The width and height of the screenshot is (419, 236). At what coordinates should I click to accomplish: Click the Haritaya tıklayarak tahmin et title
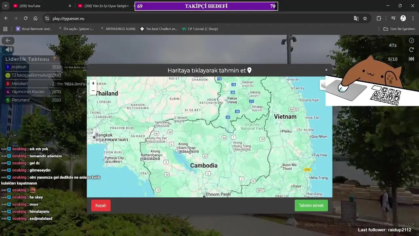point(207,70)
